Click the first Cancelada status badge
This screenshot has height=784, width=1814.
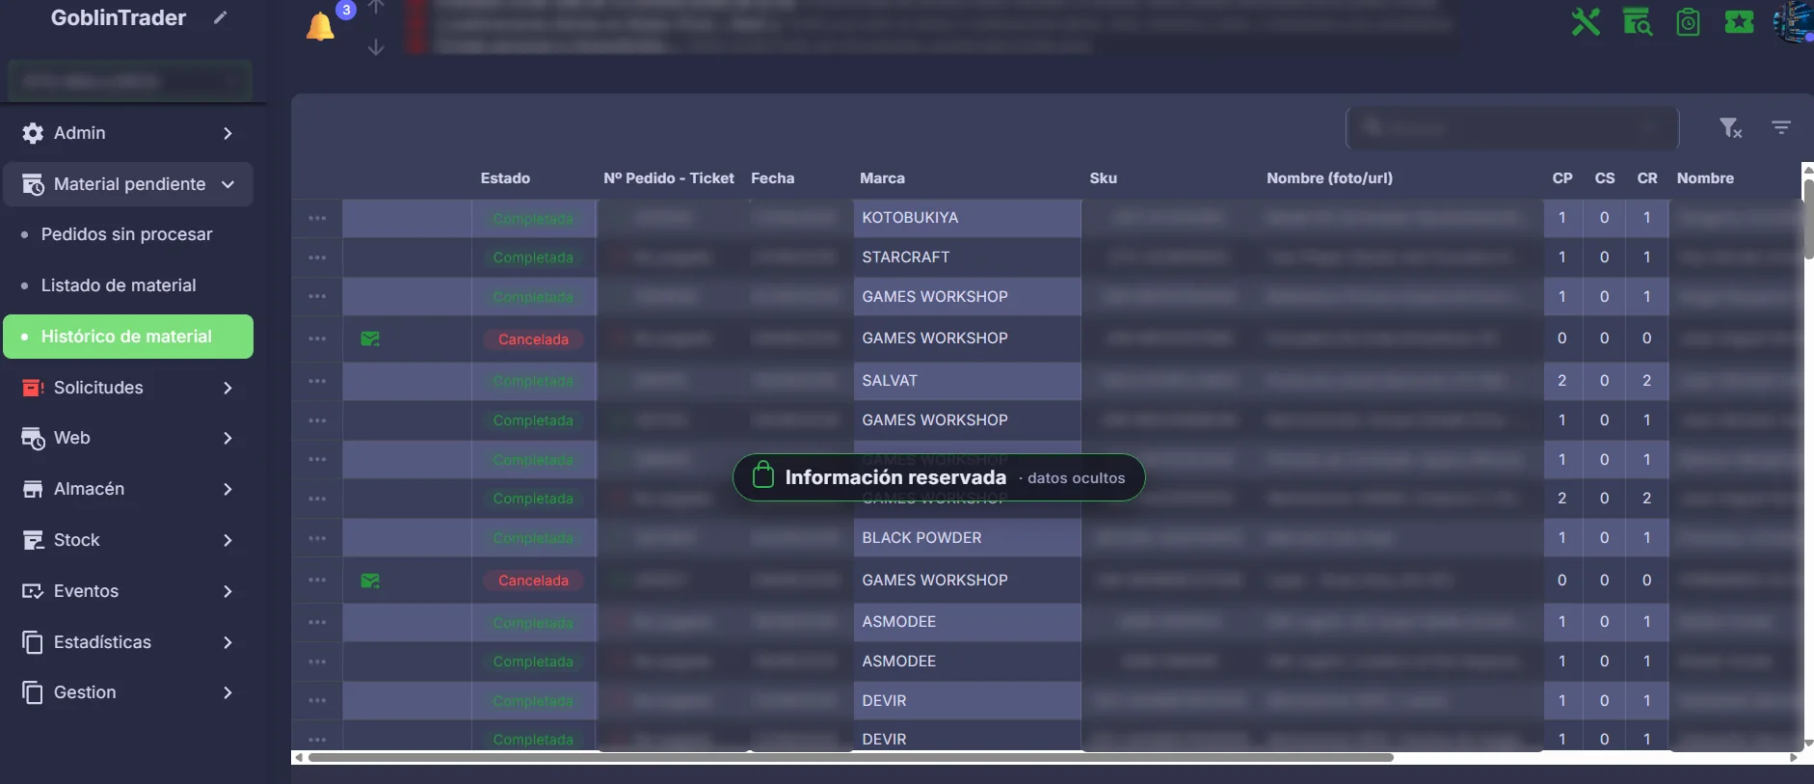[x=533, y=339]
